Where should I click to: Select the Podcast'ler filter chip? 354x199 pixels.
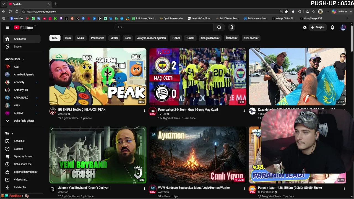97,38
